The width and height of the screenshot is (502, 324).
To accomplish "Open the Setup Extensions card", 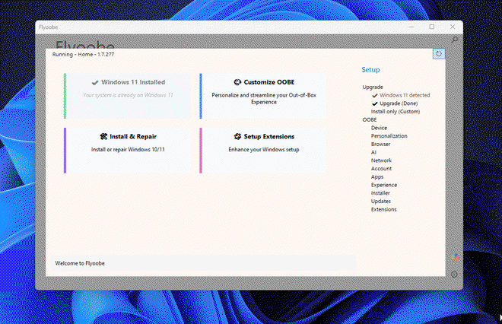I will pyautogui.click(x=263, y=151).
